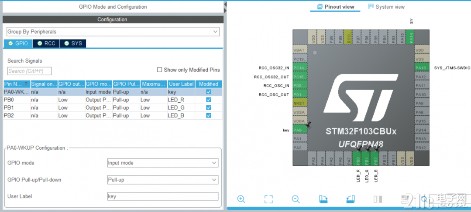Rotate the chip counter-clockwise icon
Viewport: 471px width, 212px height.
click(x=351, y=199)
